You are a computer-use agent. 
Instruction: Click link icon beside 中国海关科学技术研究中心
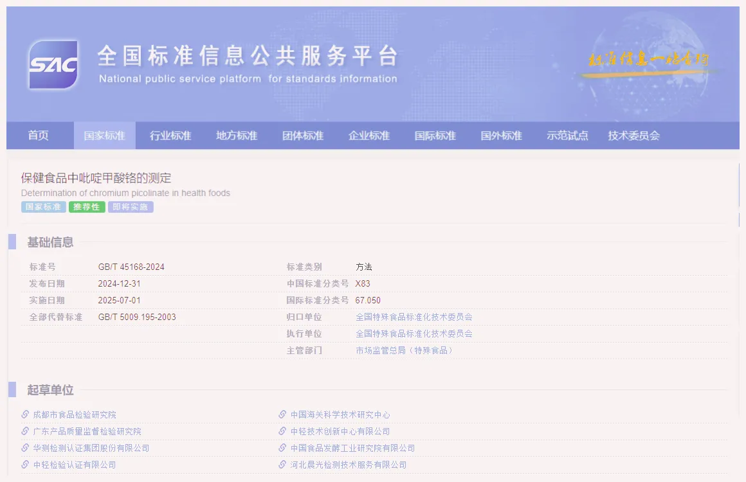point(282,415)
